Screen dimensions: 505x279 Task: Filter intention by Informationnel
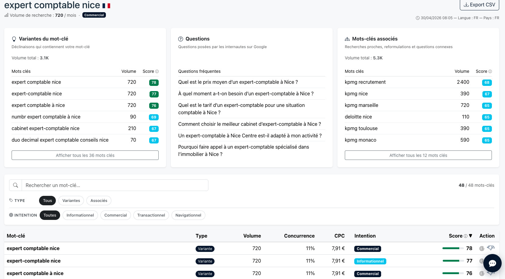click(x=80, y=215)
